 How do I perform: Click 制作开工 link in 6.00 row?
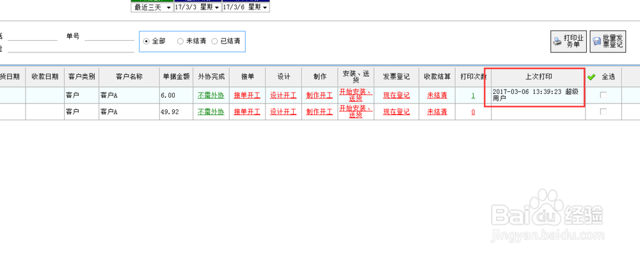coord(319,95)
